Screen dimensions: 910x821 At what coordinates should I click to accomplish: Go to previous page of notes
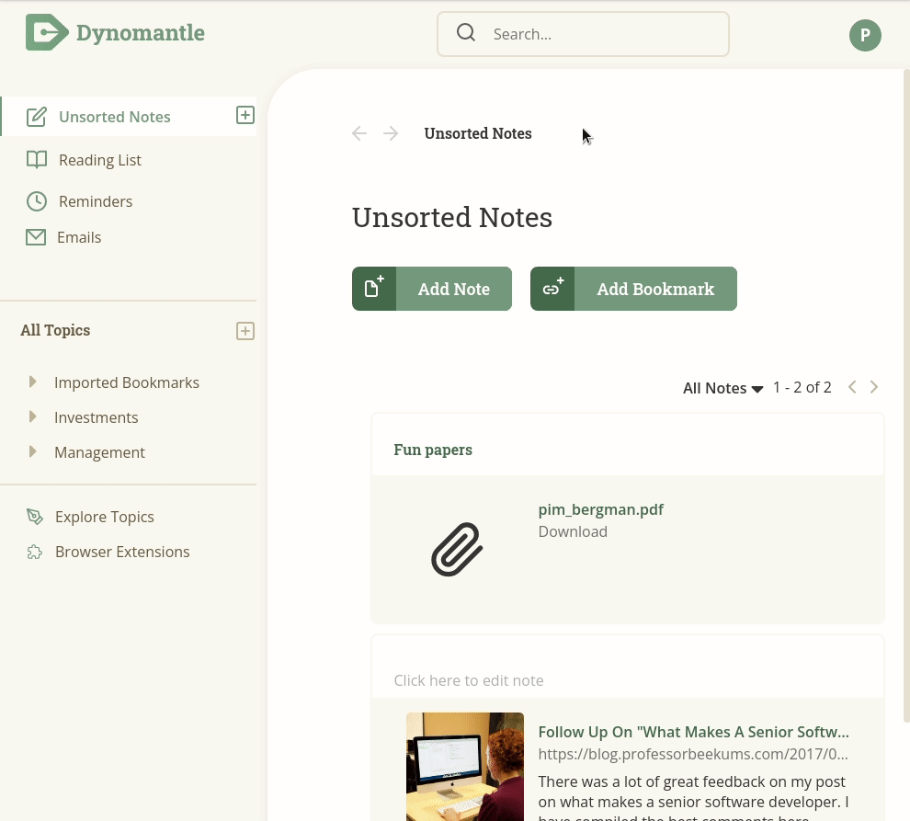point(852,387)
